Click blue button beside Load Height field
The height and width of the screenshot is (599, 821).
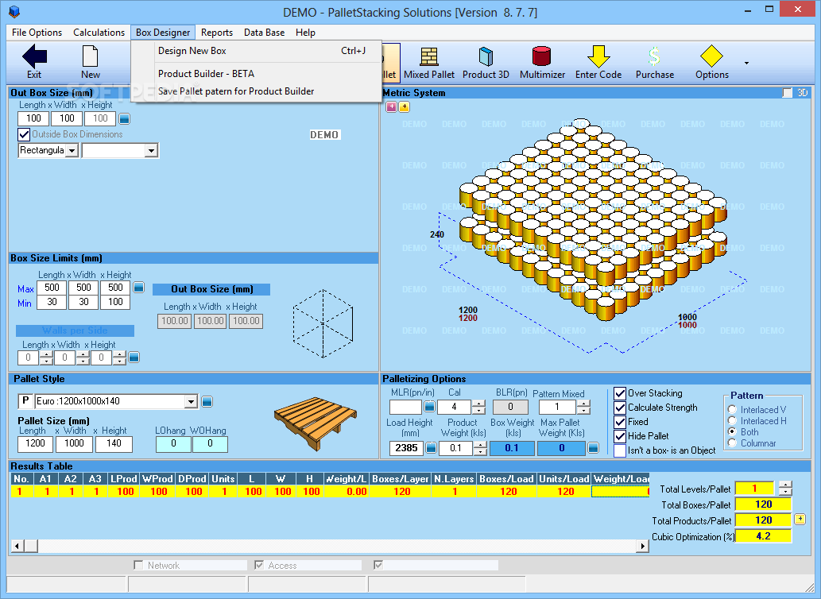(431, 448)
